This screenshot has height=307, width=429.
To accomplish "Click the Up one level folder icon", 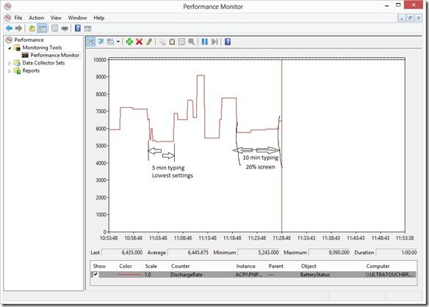I will coord(32,28).
